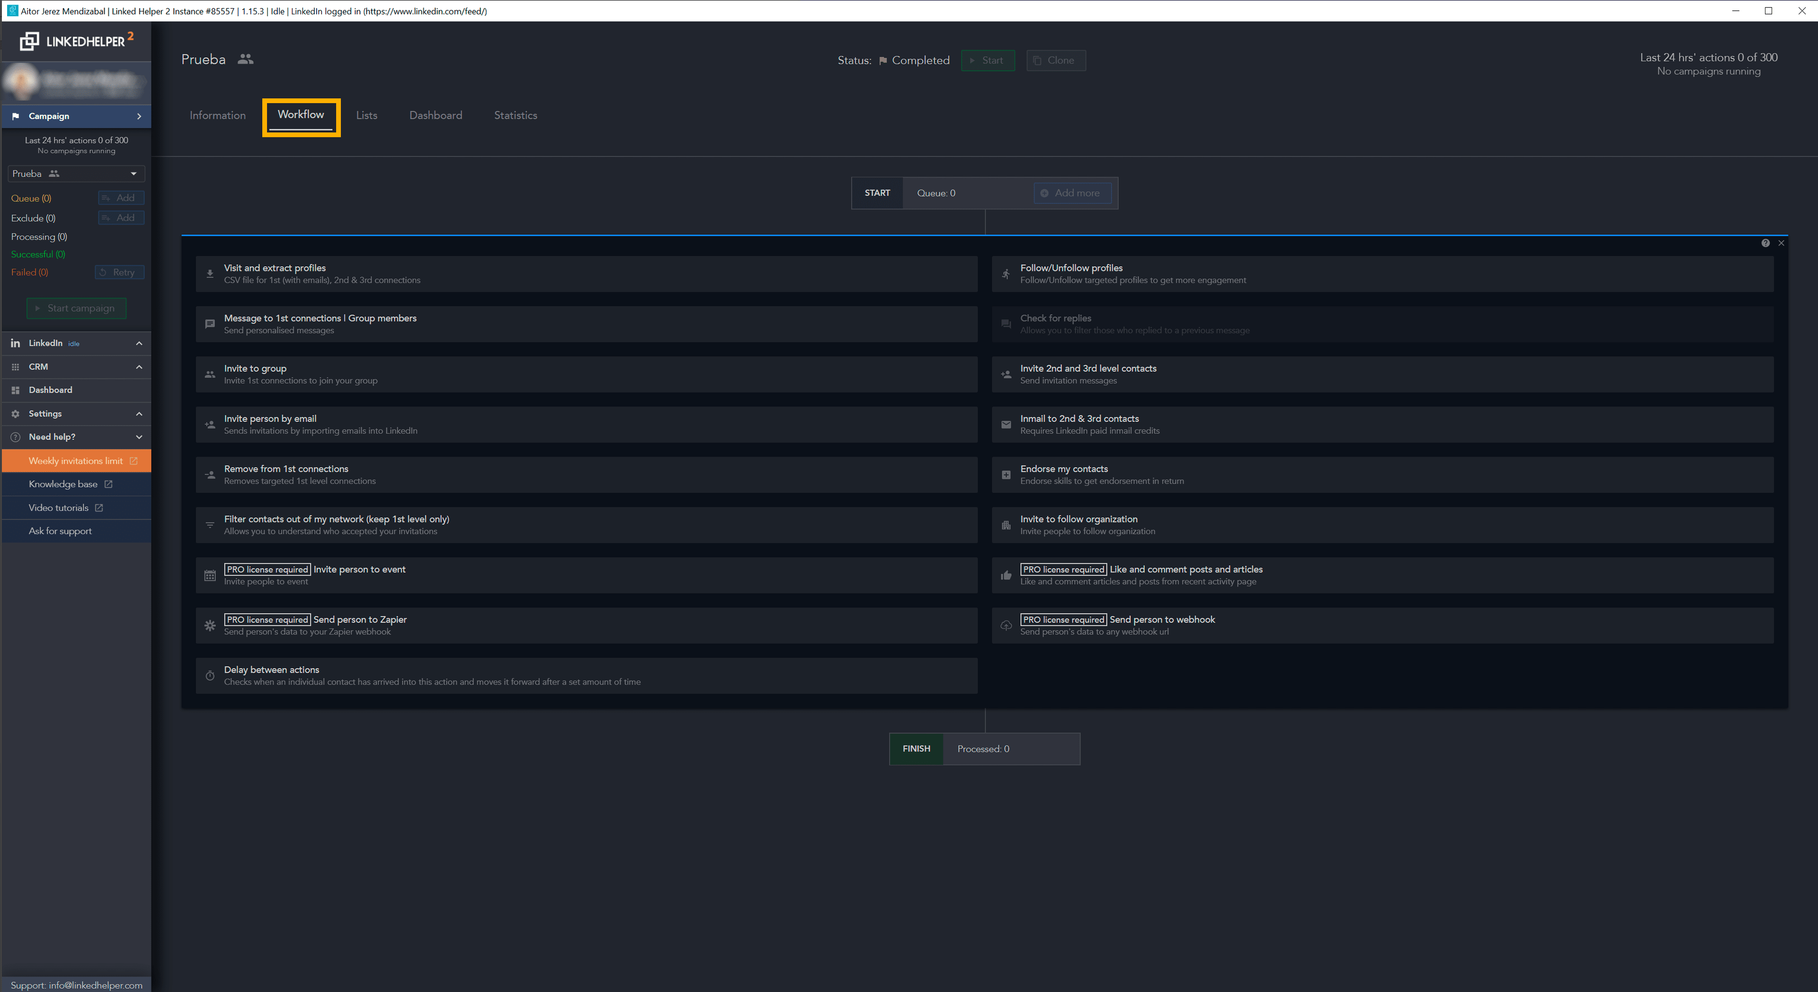Open external link icon for Knowledge base
1818x992 pixels.
pyautogui.click(x=108, y=484)
